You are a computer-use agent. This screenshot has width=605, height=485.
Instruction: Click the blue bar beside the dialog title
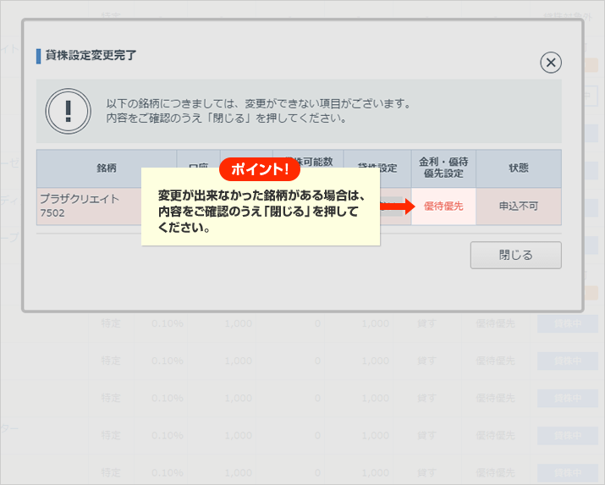(38, 56)
